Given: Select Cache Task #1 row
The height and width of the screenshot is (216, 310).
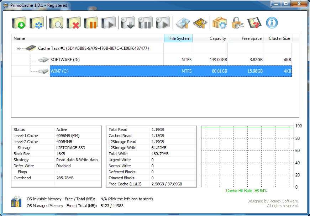Looking at the screenshot, I should coord(152,48).
